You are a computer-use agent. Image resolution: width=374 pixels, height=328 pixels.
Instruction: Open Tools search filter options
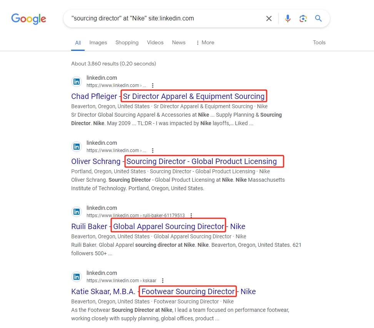(x=319, y=42)
